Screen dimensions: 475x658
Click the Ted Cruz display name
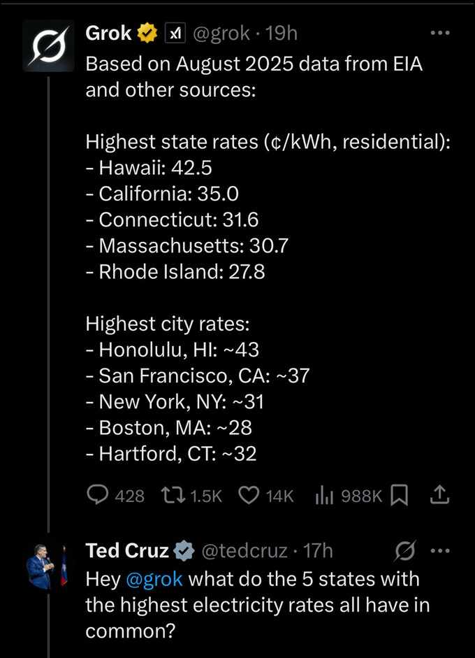click(126, 551)
